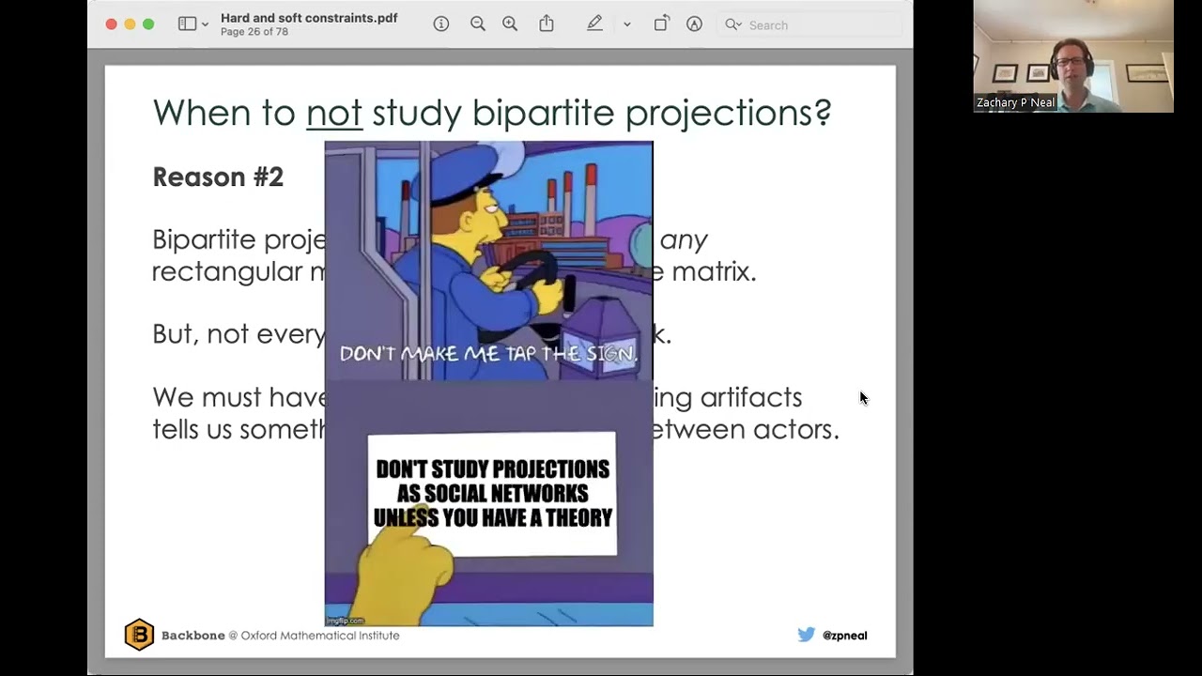Click the green full-screen window button
Screen dimensions: 1202x676
click(148, 24)
